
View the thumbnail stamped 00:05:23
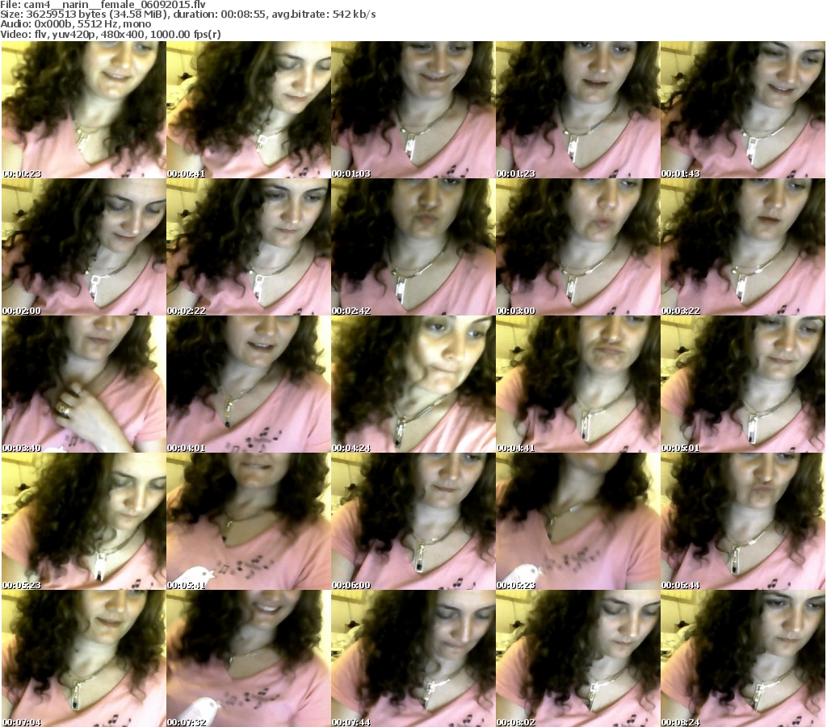[x=84, y=521]
